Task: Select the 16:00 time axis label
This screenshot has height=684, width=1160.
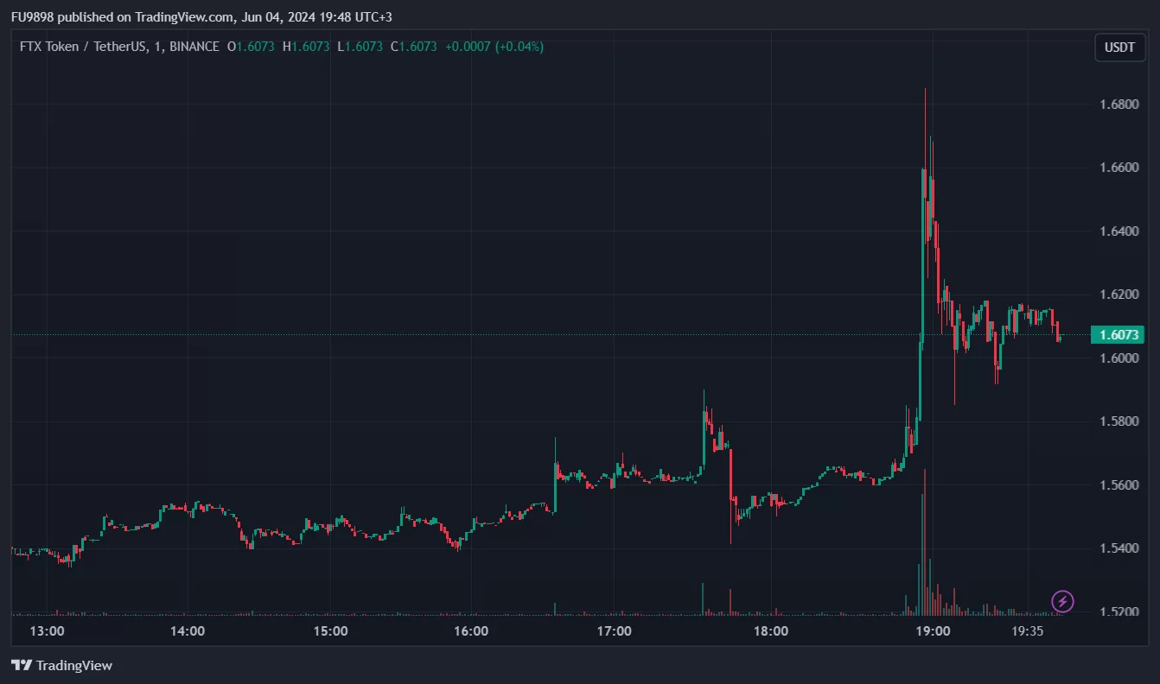Action: tap(471, 631)
